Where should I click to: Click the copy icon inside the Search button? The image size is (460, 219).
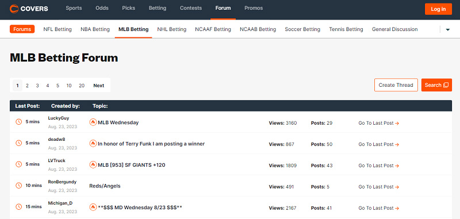click(446, 85)
